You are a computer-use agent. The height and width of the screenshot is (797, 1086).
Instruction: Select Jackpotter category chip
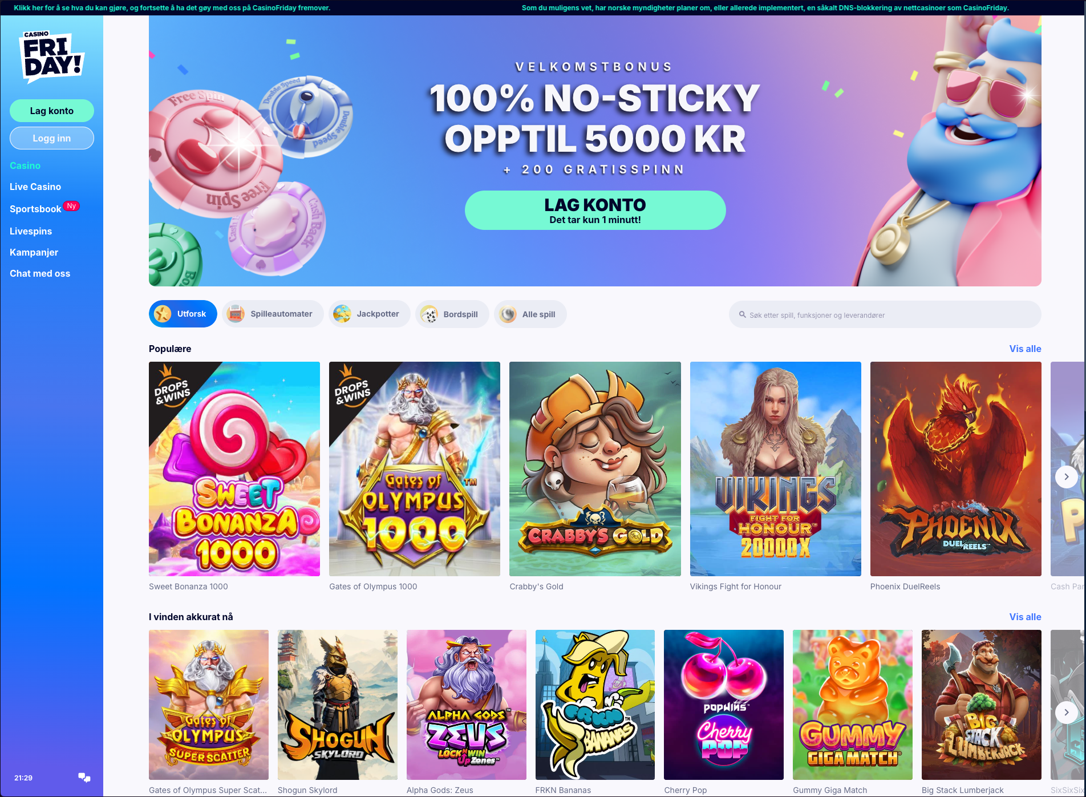pos(369,314)
